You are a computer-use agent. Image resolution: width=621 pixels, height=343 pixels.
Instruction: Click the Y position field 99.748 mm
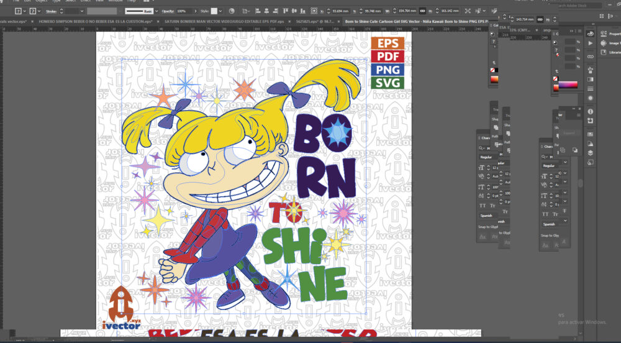click(x=372, y=11)
